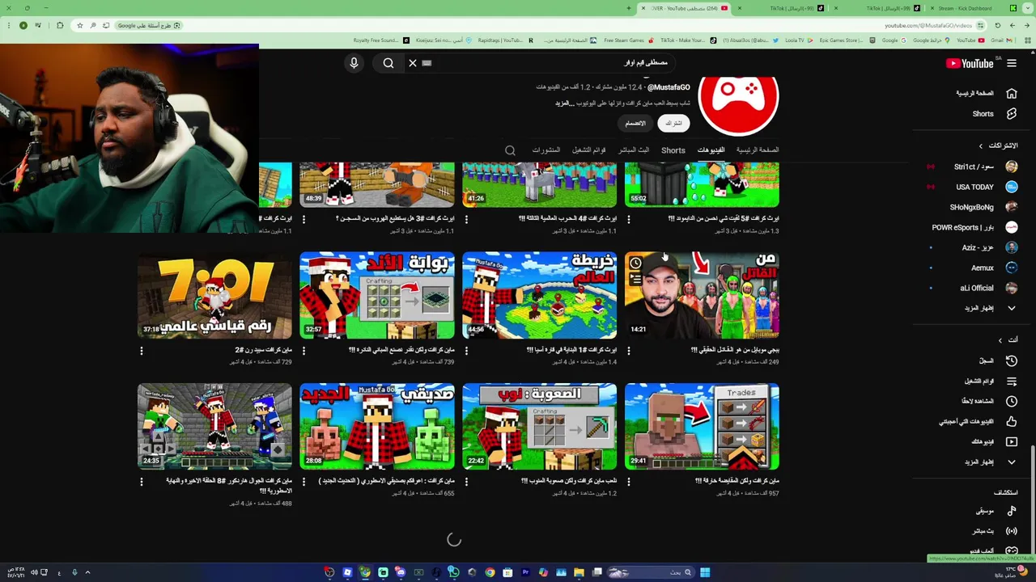Open the 29:41 villager Trades video thumbnail

(702, 427)
